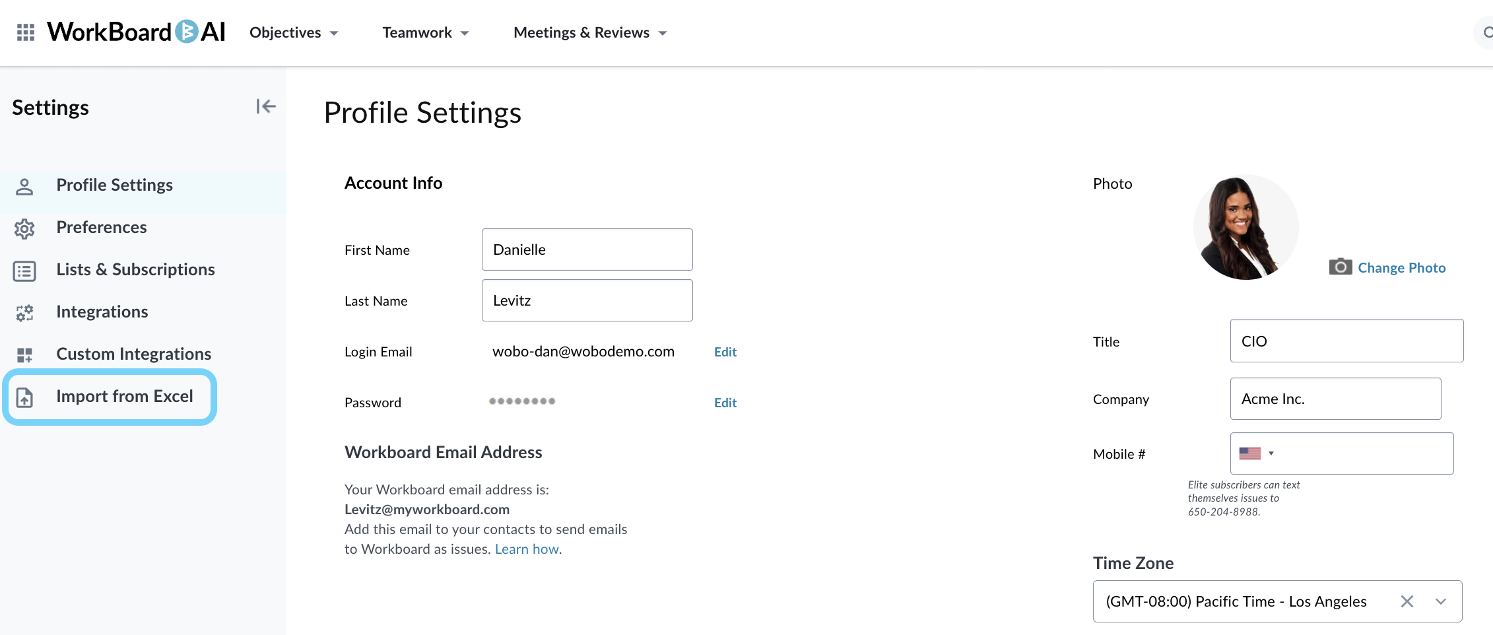Click the Company field with Acme Inc.
This screenshot has width=1493, height=635.
pyautogui.click(x=1335, y=399)
